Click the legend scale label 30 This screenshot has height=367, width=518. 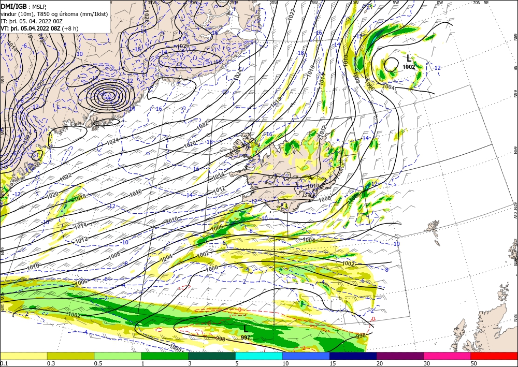pyautogui.click(x=427, y=363)
